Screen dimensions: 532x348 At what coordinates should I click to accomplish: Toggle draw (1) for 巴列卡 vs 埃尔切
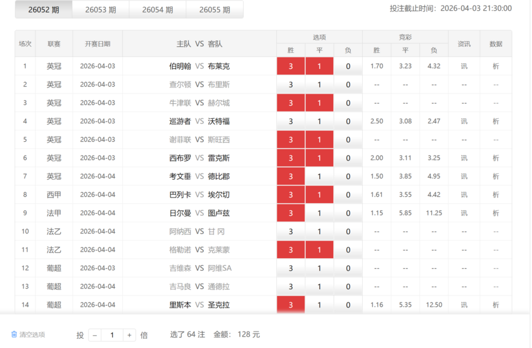(319, 194)
